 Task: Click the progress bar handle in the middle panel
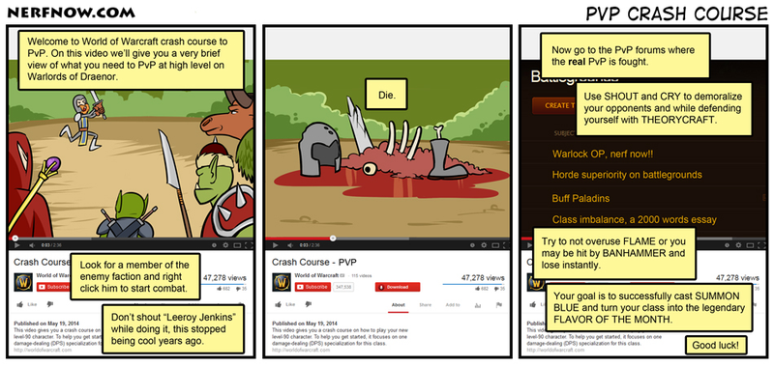[333, 238]
